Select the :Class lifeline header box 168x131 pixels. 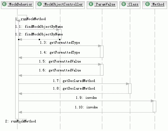[130, 5]
